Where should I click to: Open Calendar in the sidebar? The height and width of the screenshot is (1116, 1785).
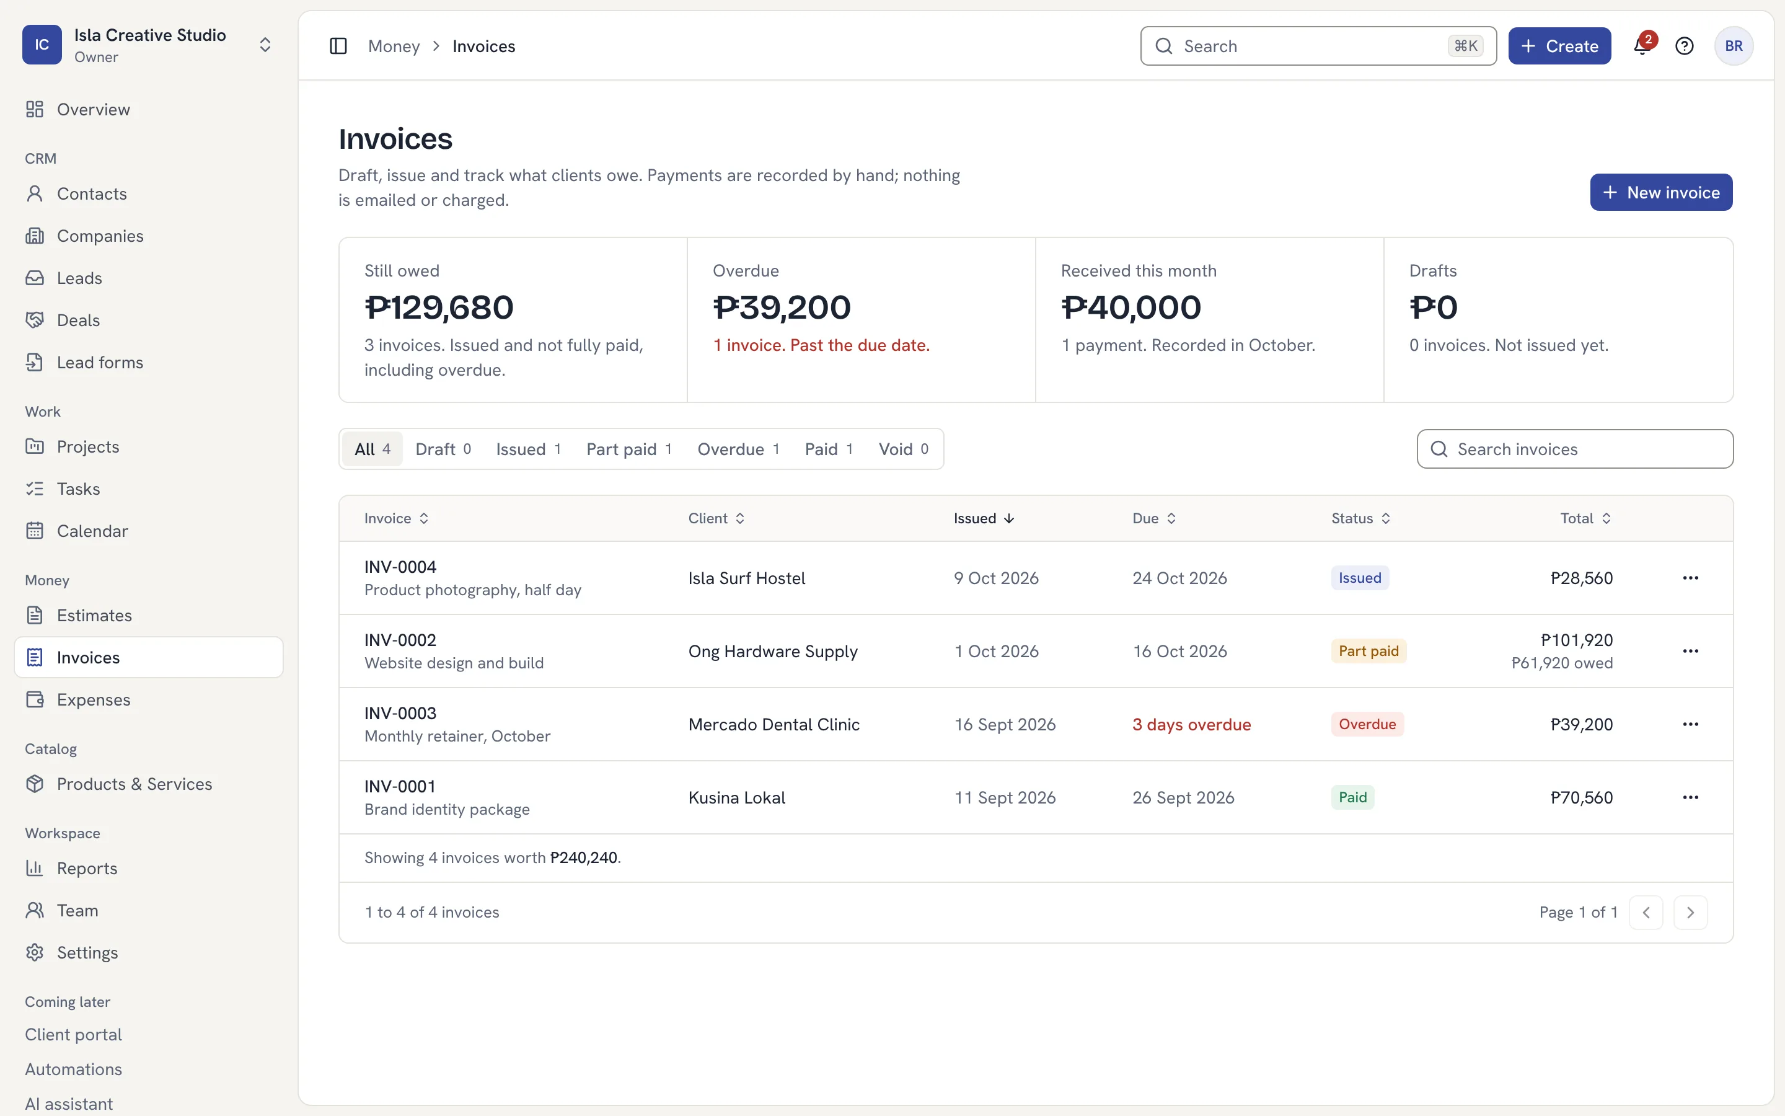coord(148,531)
